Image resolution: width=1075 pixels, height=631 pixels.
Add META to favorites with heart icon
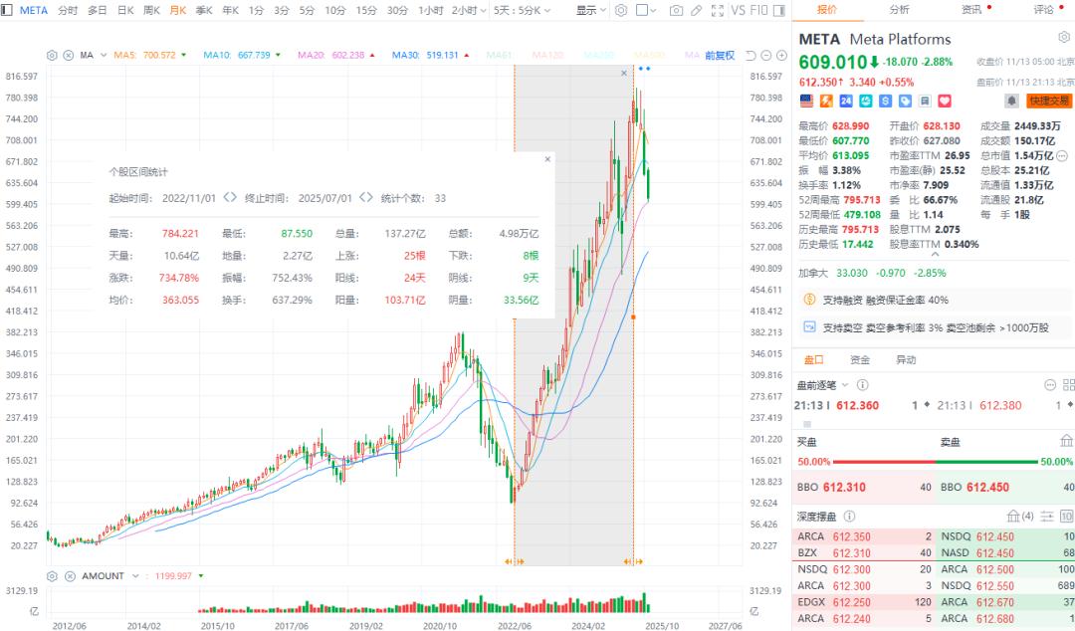(x=945, y=101)
